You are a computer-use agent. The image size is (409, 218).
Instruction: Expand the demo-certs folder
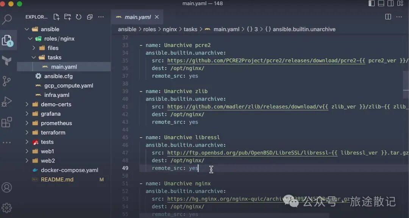27,104
